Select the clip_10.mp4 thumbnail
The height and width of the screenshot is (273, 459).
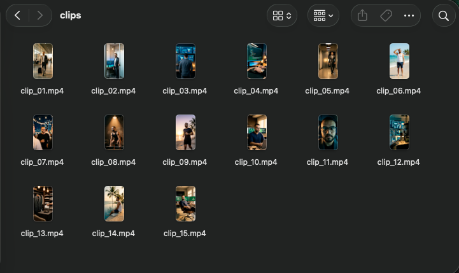pos(257,132)
